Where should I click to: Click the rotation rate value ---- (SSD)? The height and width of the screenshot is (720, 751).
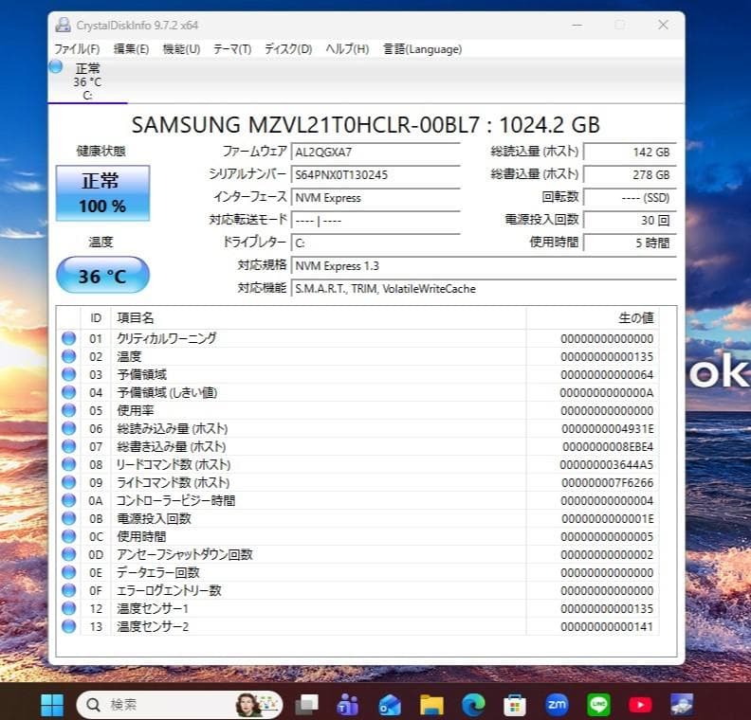630,198
